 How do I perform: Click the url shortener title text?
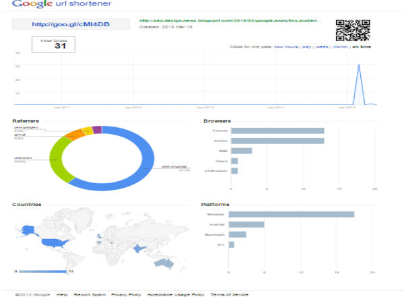coord(83,3)
